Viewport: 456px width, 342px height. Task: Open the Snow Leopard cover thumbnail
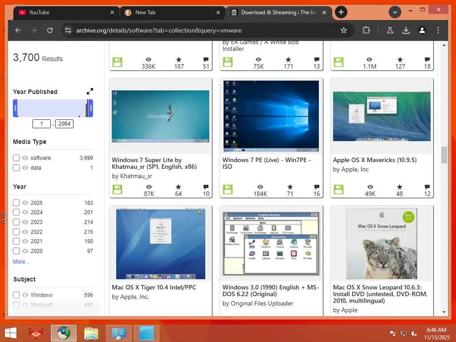(x=382, y=244)
